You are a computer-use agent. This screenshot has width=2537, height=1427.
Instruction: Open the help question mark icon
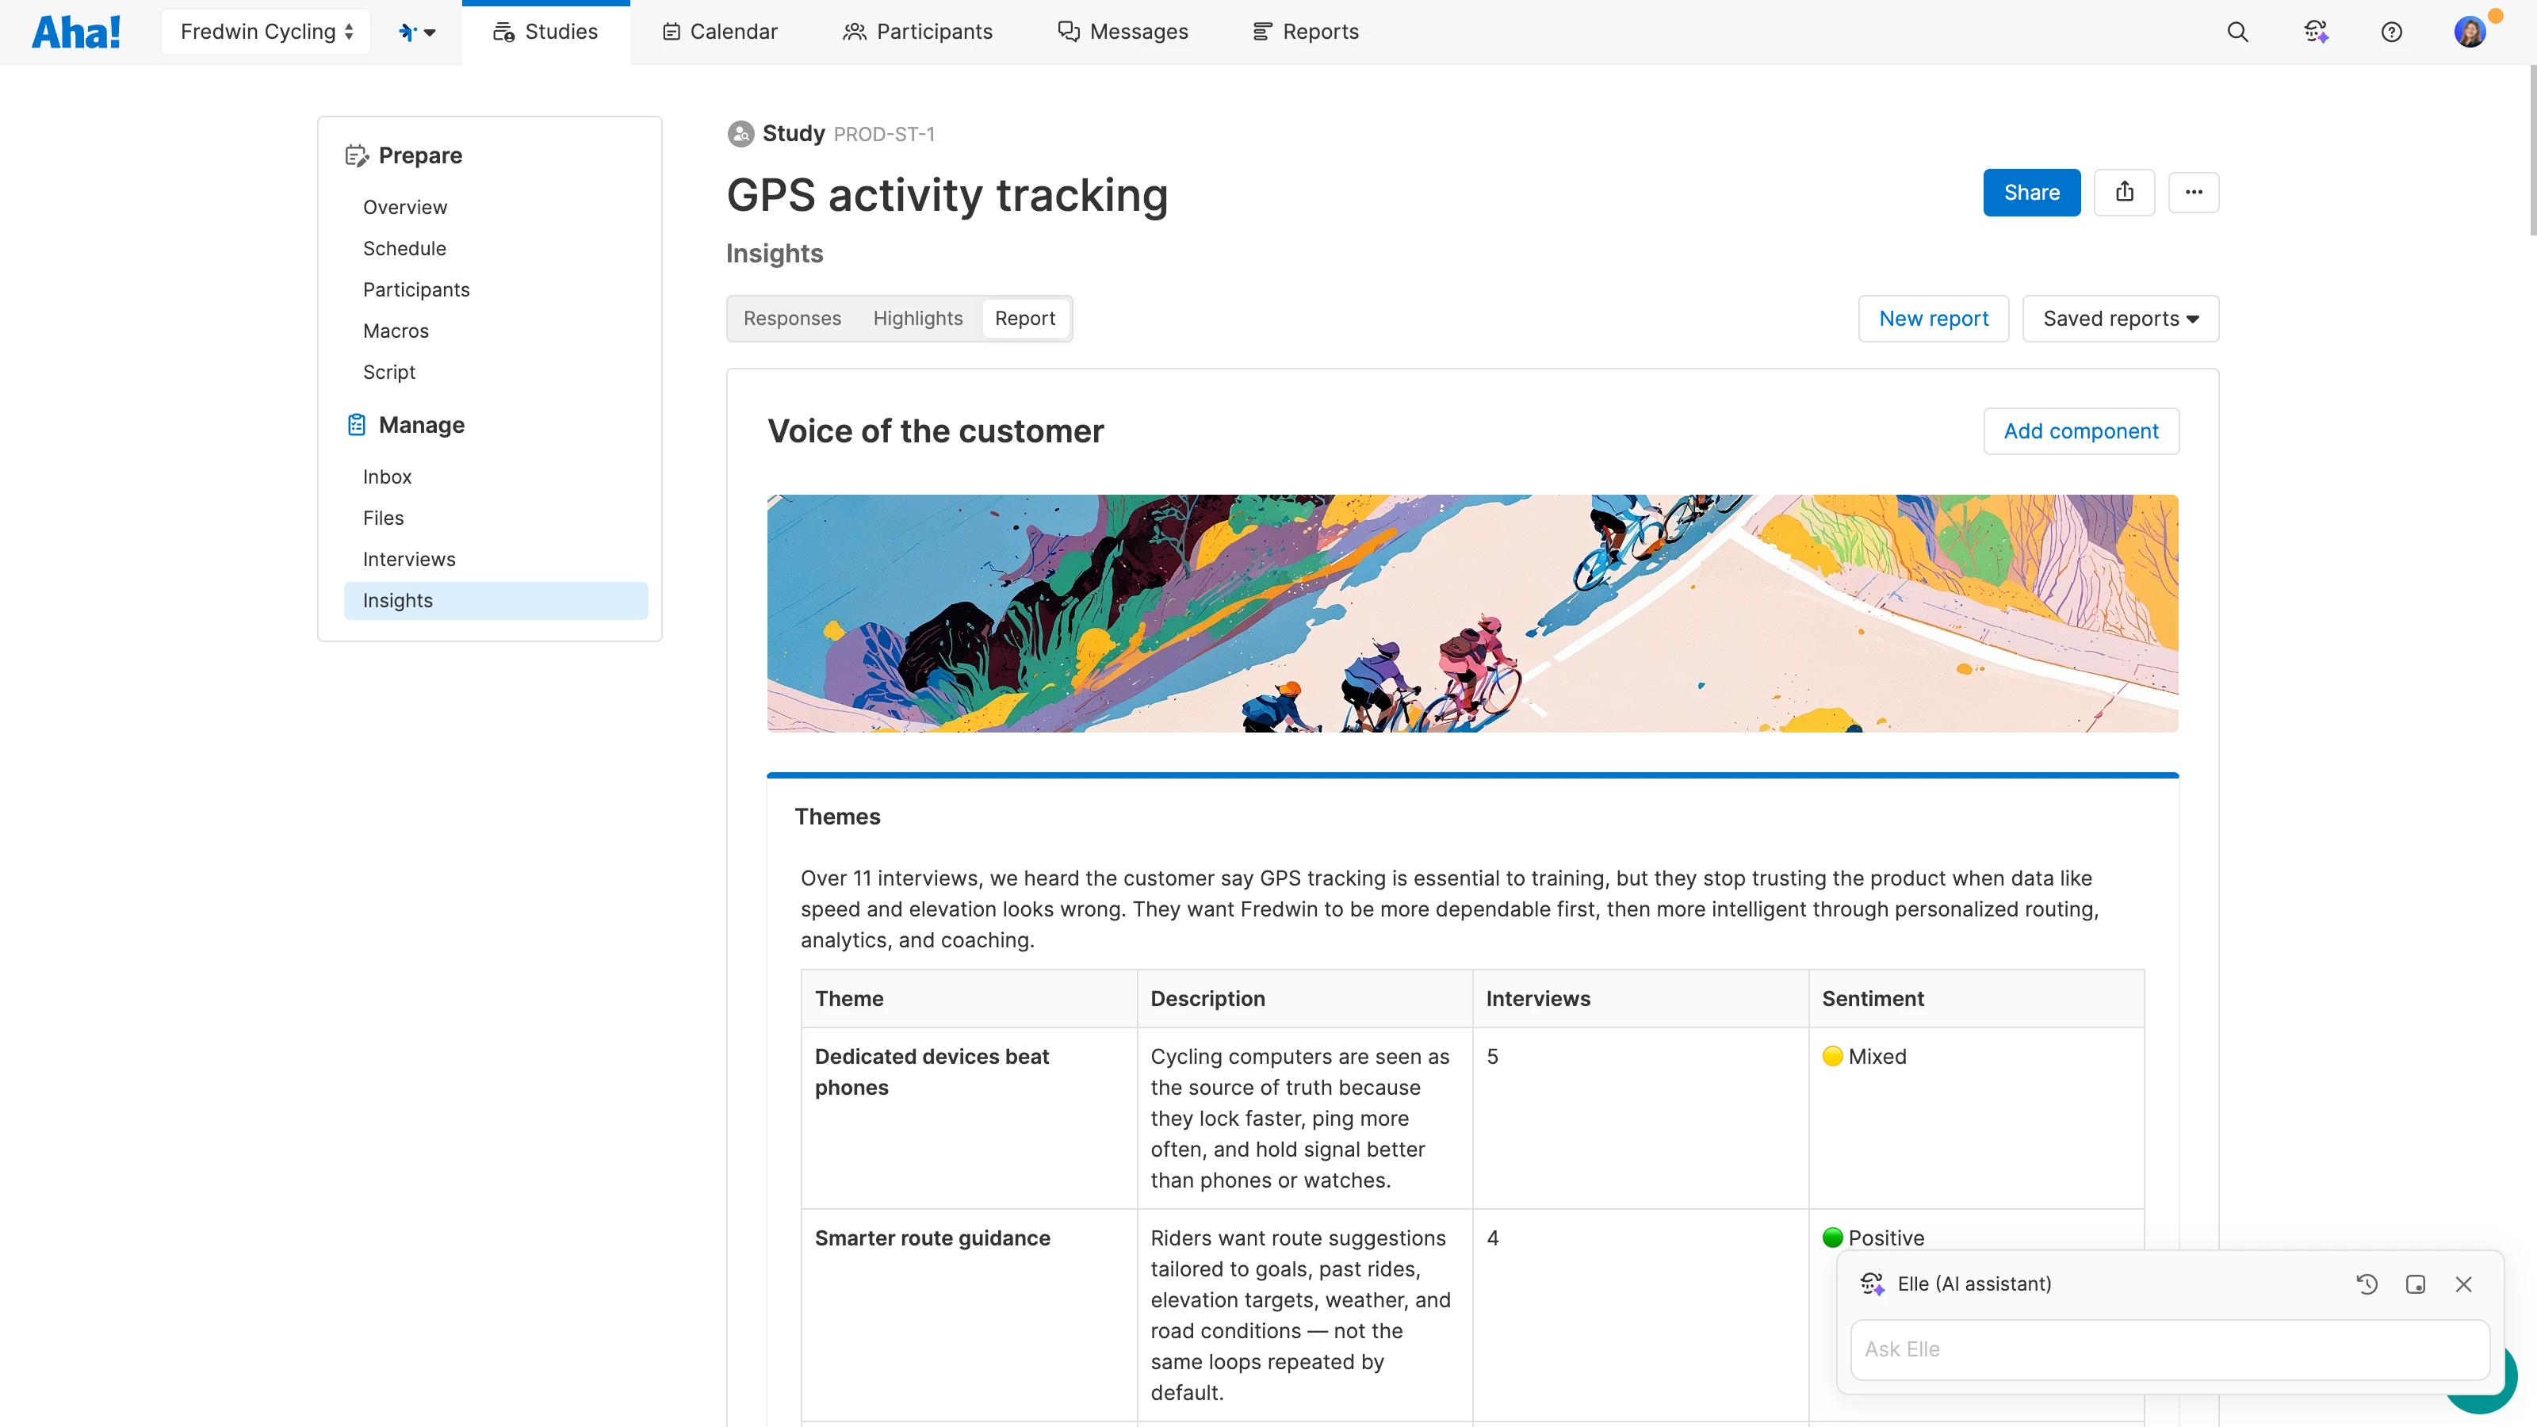2391,32
